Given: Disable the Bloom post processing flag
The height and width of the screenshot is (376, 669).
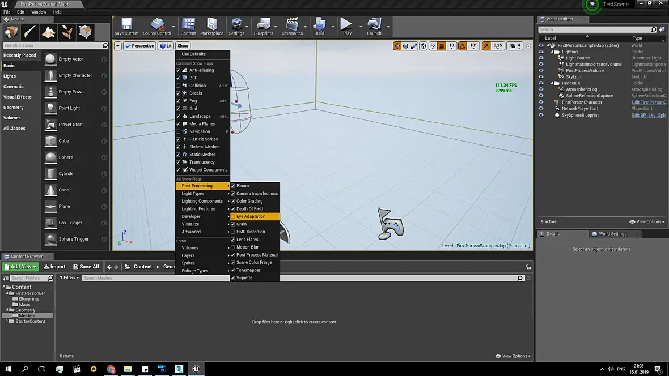Looking at the screenshot, I should point(233,186).
